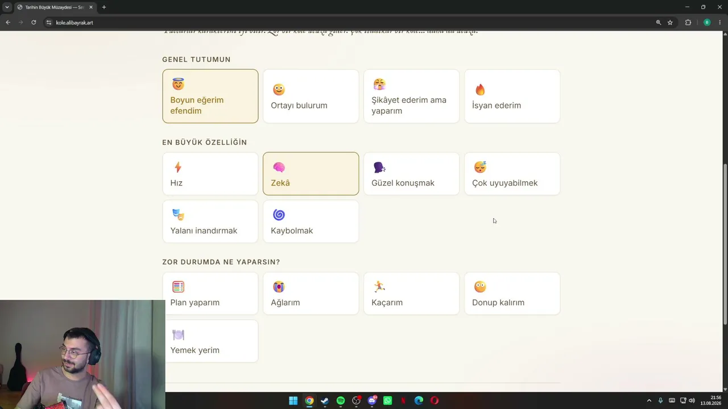Open Discord from the taskbar
728x409 pixels.
point(372,400)
